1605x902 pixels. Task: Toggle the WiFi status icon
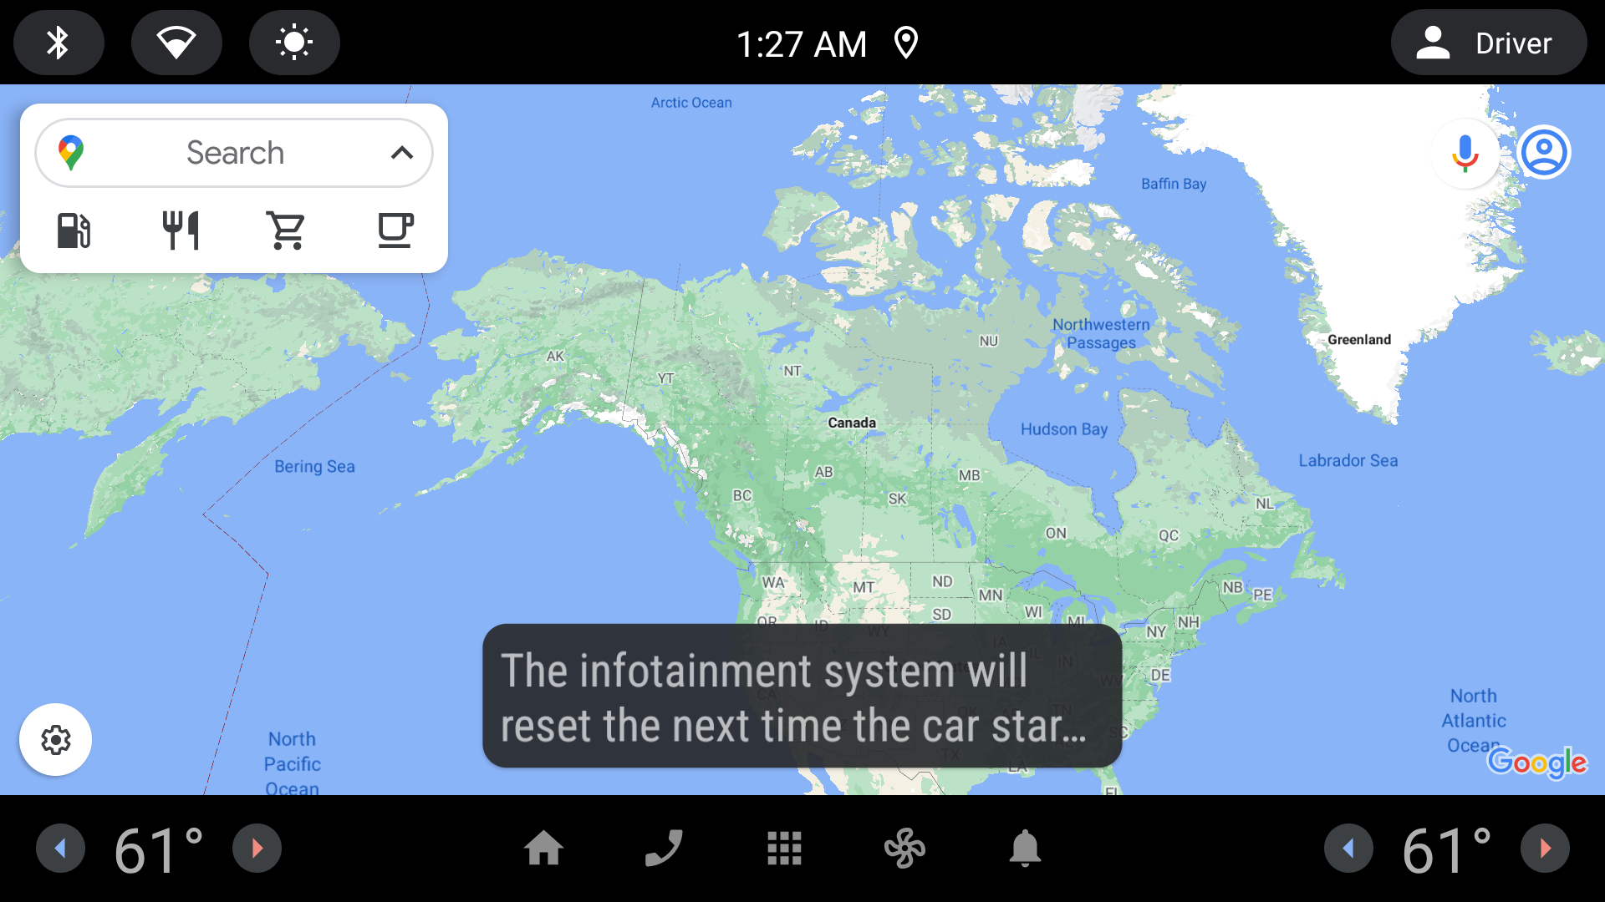click(x=176, y=42)
